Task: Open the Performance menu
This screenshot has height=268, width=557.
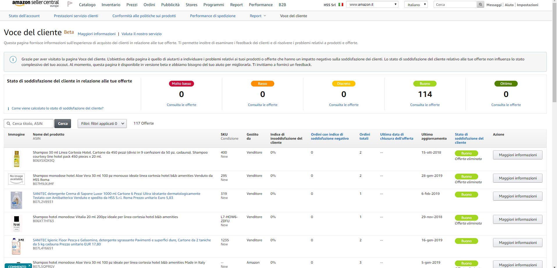Action: [x=261, y=5]
